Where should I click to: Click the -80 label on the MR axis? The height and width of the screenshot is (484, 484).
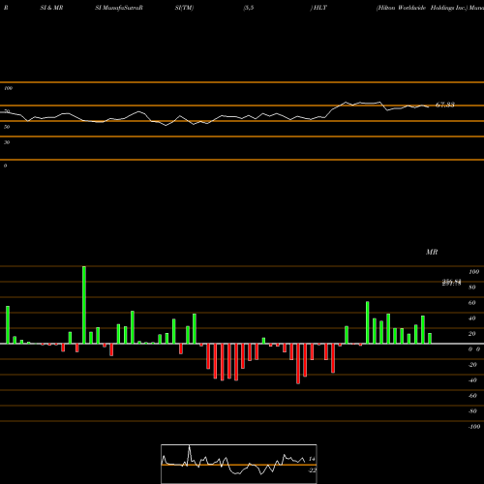pyautogui.click(x=472, y=411)
